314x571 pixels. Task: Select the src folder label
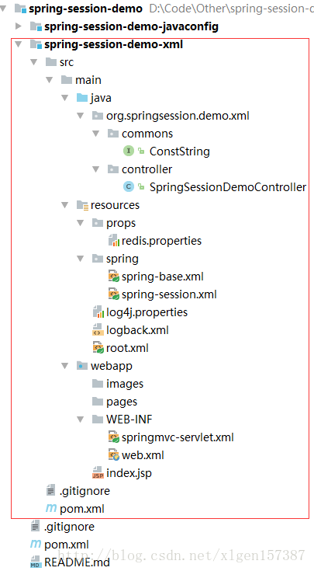point(67,62)
